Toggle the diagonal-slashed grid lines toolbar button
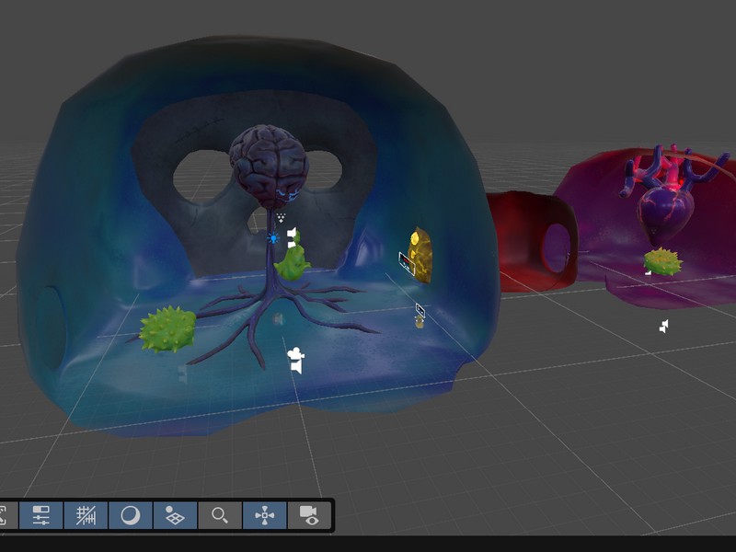The height and width of the screenshot is (552, 736). (x=86, y=515)
